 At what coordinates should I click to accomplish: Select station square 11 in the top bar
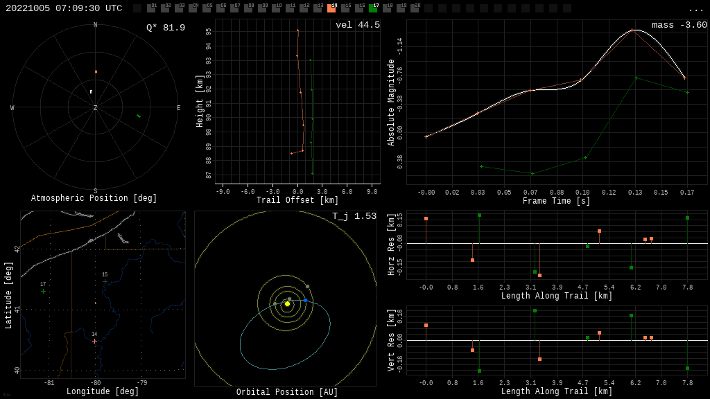tap(290, 8)
